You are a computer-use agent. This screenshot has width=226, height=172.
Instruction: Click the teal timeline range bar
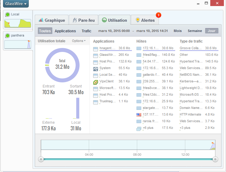click(x=128, y=159)
